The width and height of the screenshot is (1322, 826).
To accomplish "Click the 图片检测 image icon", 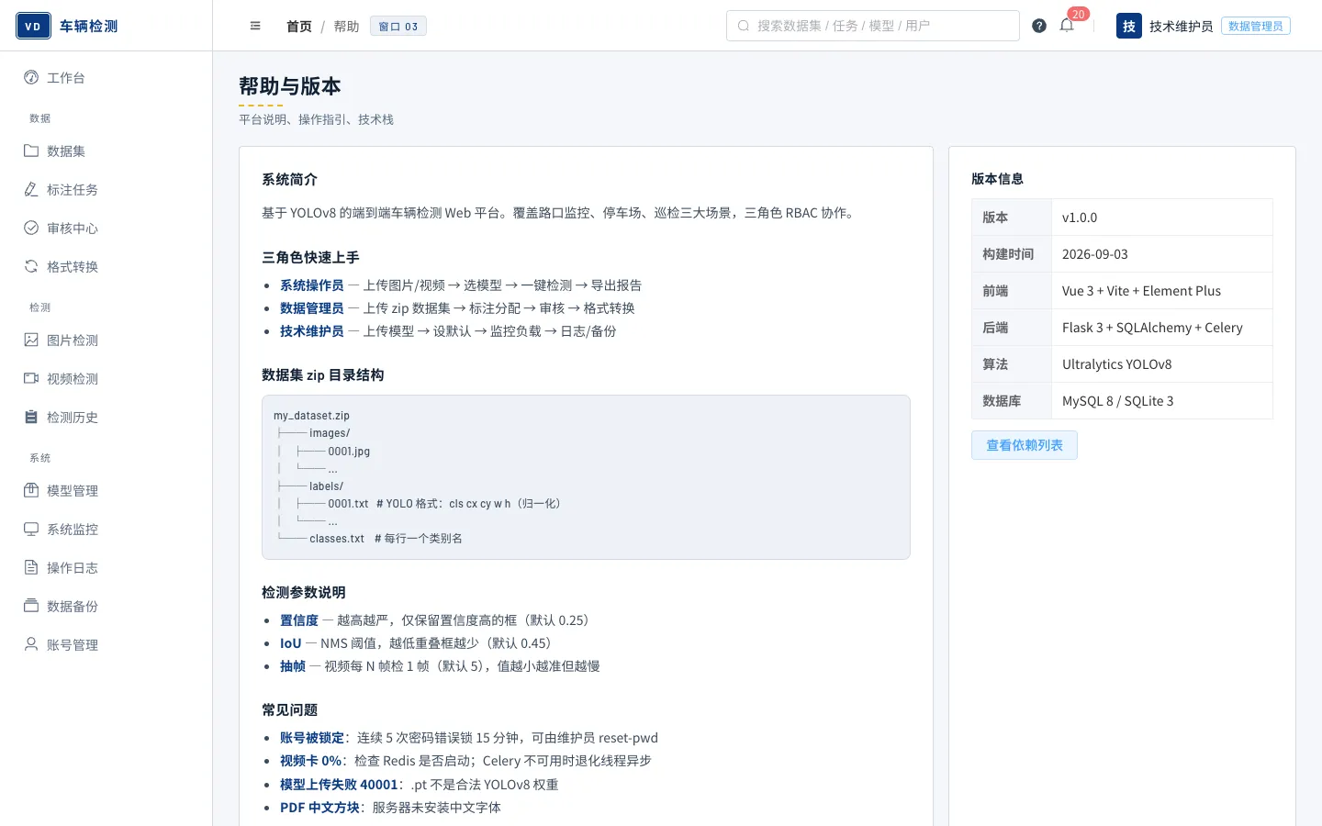I will [31, 340].
